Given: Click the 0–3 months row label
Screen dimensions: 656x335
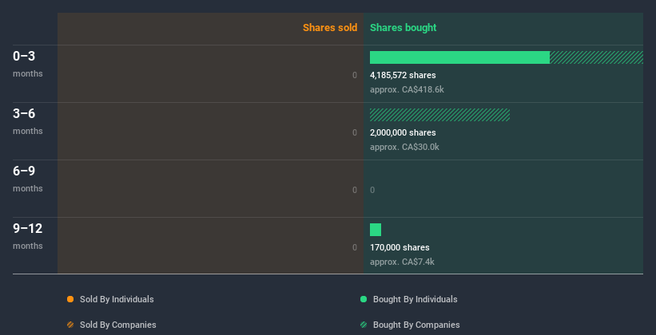Looking at the screenshot, I should [x=28, y=64].
